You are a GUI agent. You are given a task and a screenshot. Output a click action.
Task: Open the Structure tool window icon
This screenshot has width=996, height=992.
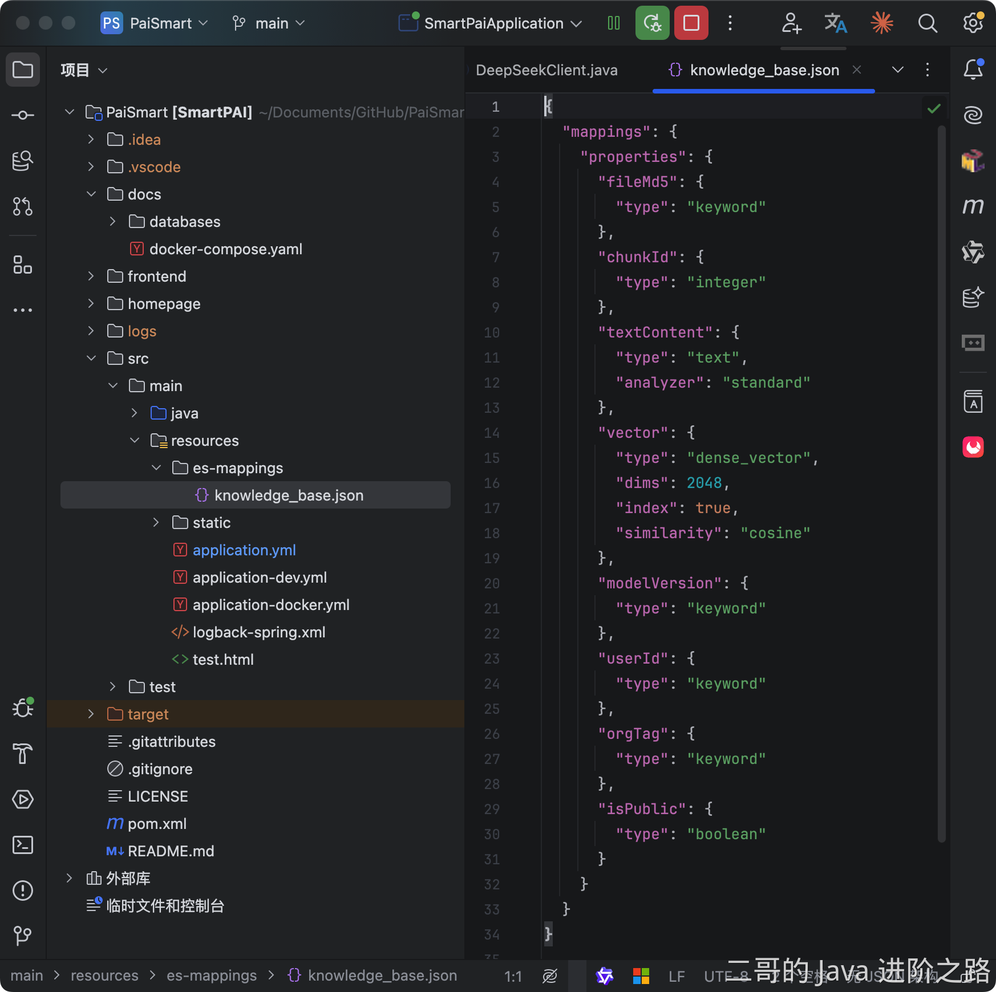point(23,265)
